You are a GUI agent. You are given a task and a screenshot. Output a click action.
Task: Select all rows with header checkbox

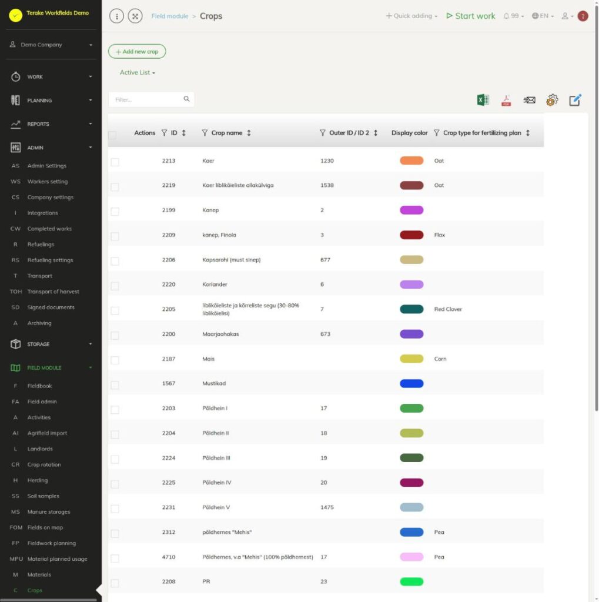112,135
